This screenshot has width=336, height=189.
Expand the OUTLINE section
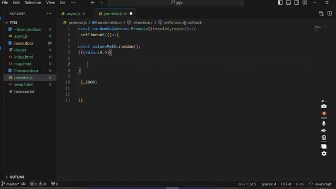17,177
